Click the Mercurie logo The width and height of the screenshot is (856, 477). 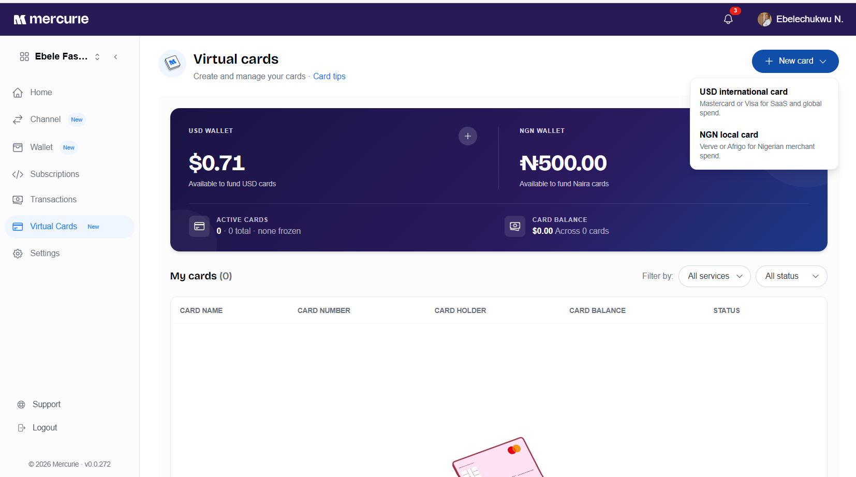coord(51,19)
